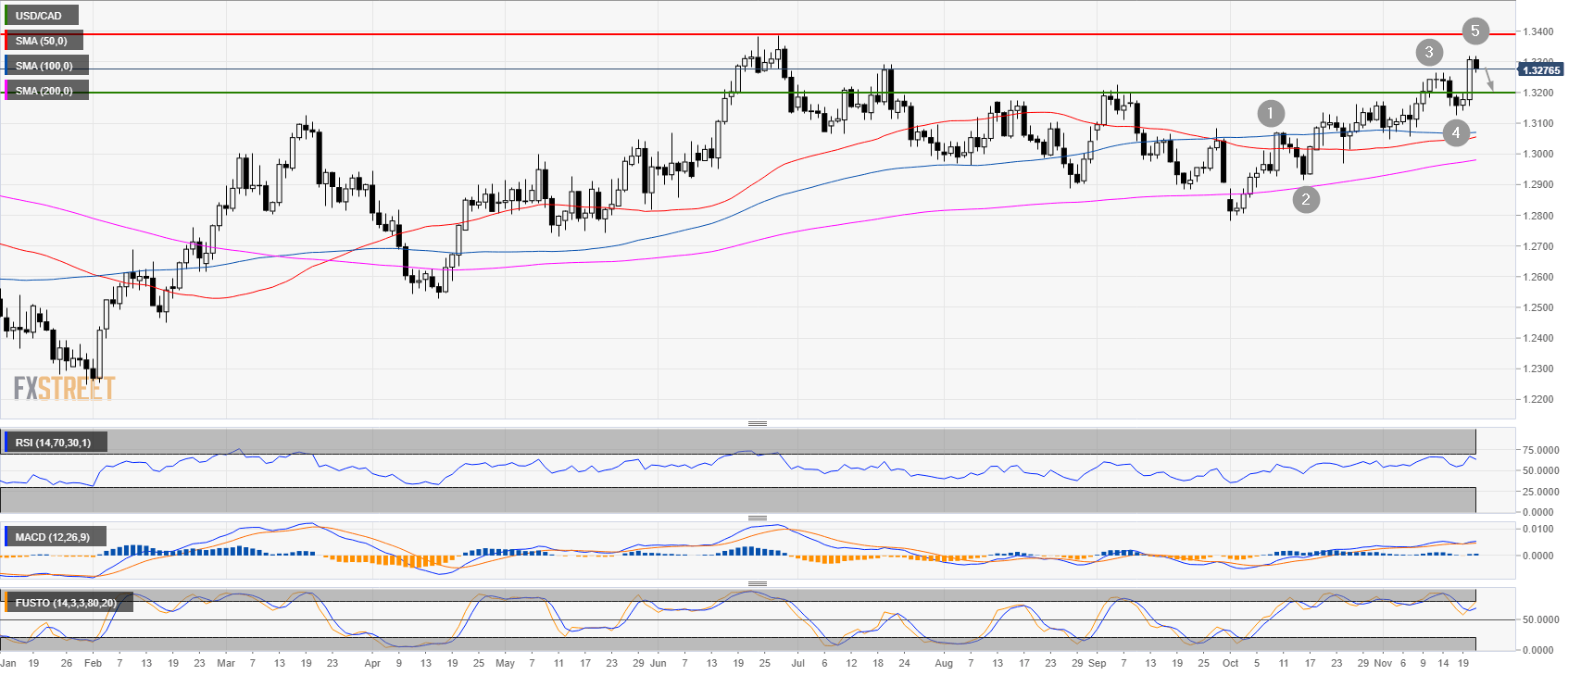Click the FUSTO (14,3,3,80,20) indicator label
Viewport: 1581px width, 675px height.
point(66,603)
